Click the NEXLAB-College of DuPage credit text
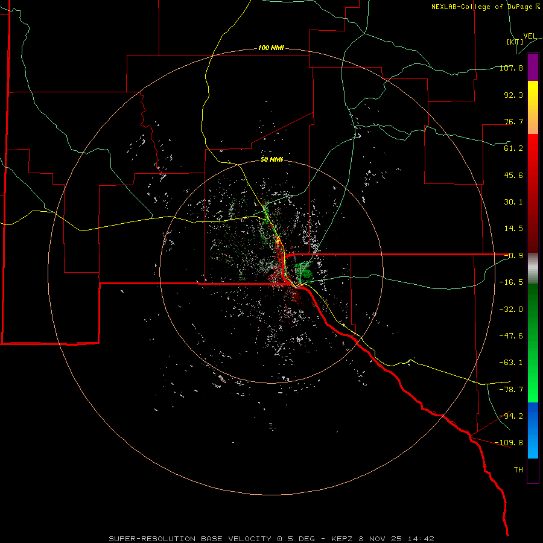This screenshot has width=543, height=543. [x=486, y=7]
